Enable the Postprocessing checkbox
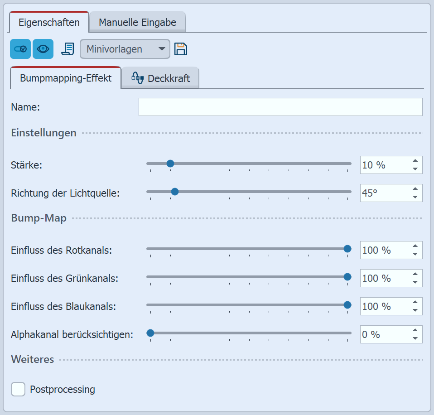 [18, 389]
